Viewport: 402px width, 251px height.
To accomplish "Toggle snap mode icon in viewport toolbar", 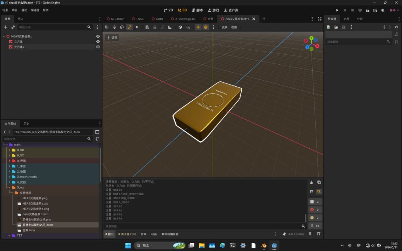I will [188, 27].
